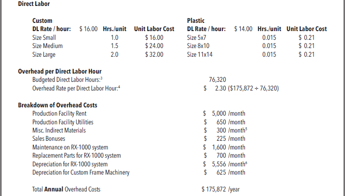Select the Size 8x10 row label

[x=199, y=46]
